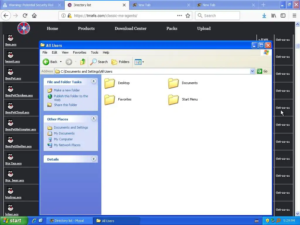Go to My Documents

64,133
